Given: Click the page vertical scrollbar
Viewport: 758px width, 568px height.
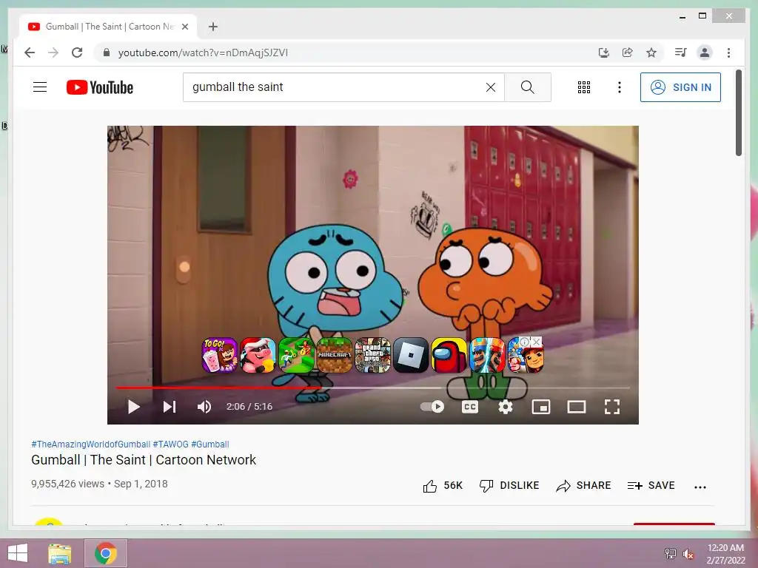Looking at the screenshot, I should 738,113.
